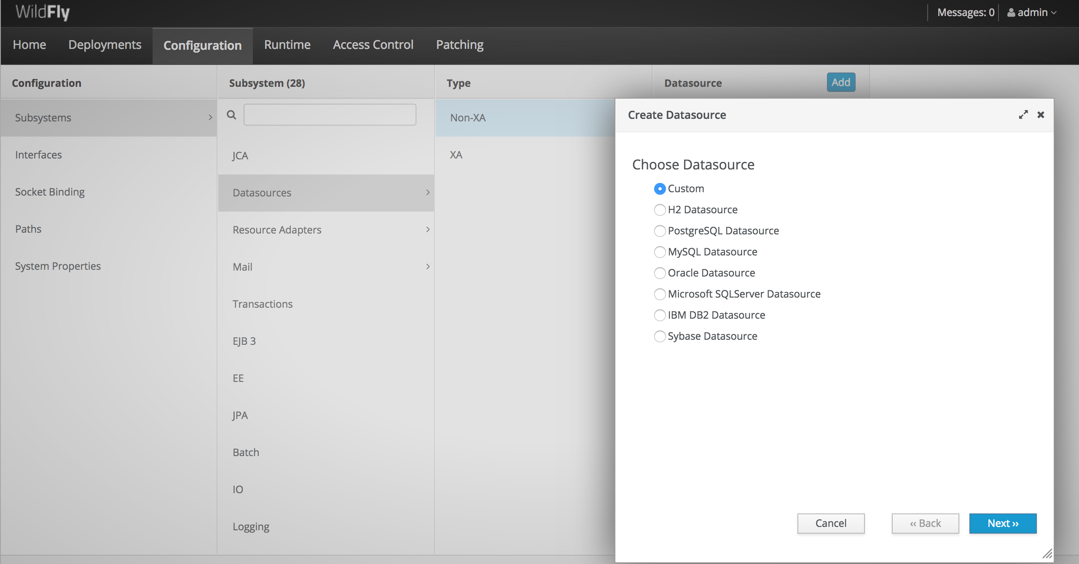Expand the Resource Adapters chevron
Screen dimensions: 1079x564
point(428,230)
